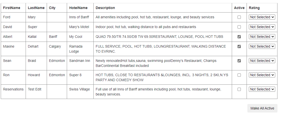282x117 pixels.
Task: Check Active box for Swiss Village
Action: [x=239, y=89]
